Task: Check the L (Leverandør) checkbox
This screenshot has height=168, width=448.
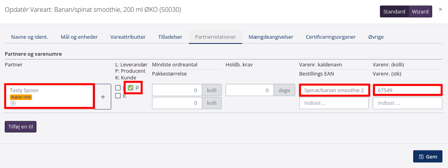Action: tap(118, 88)
